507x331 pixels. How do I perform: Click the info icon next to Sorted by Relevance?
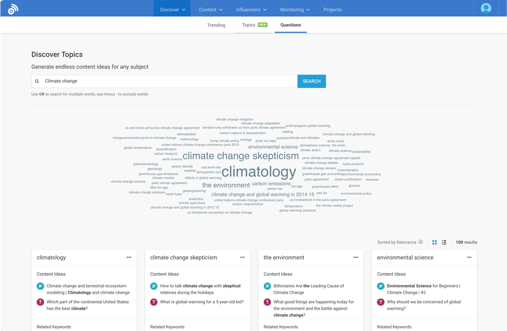(421, 242)
